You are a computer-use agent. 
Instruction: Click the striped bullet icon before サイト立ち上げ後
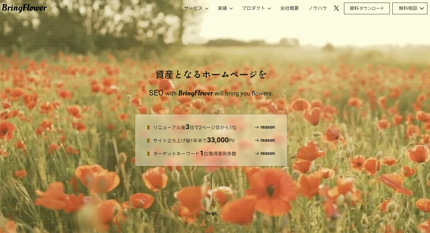tap(149, 140)
